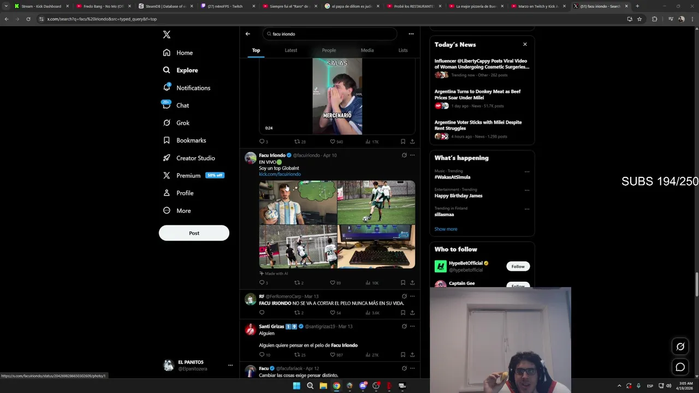Click the Post button
Viewport: 699px width, 393px height.
(194, 233)
